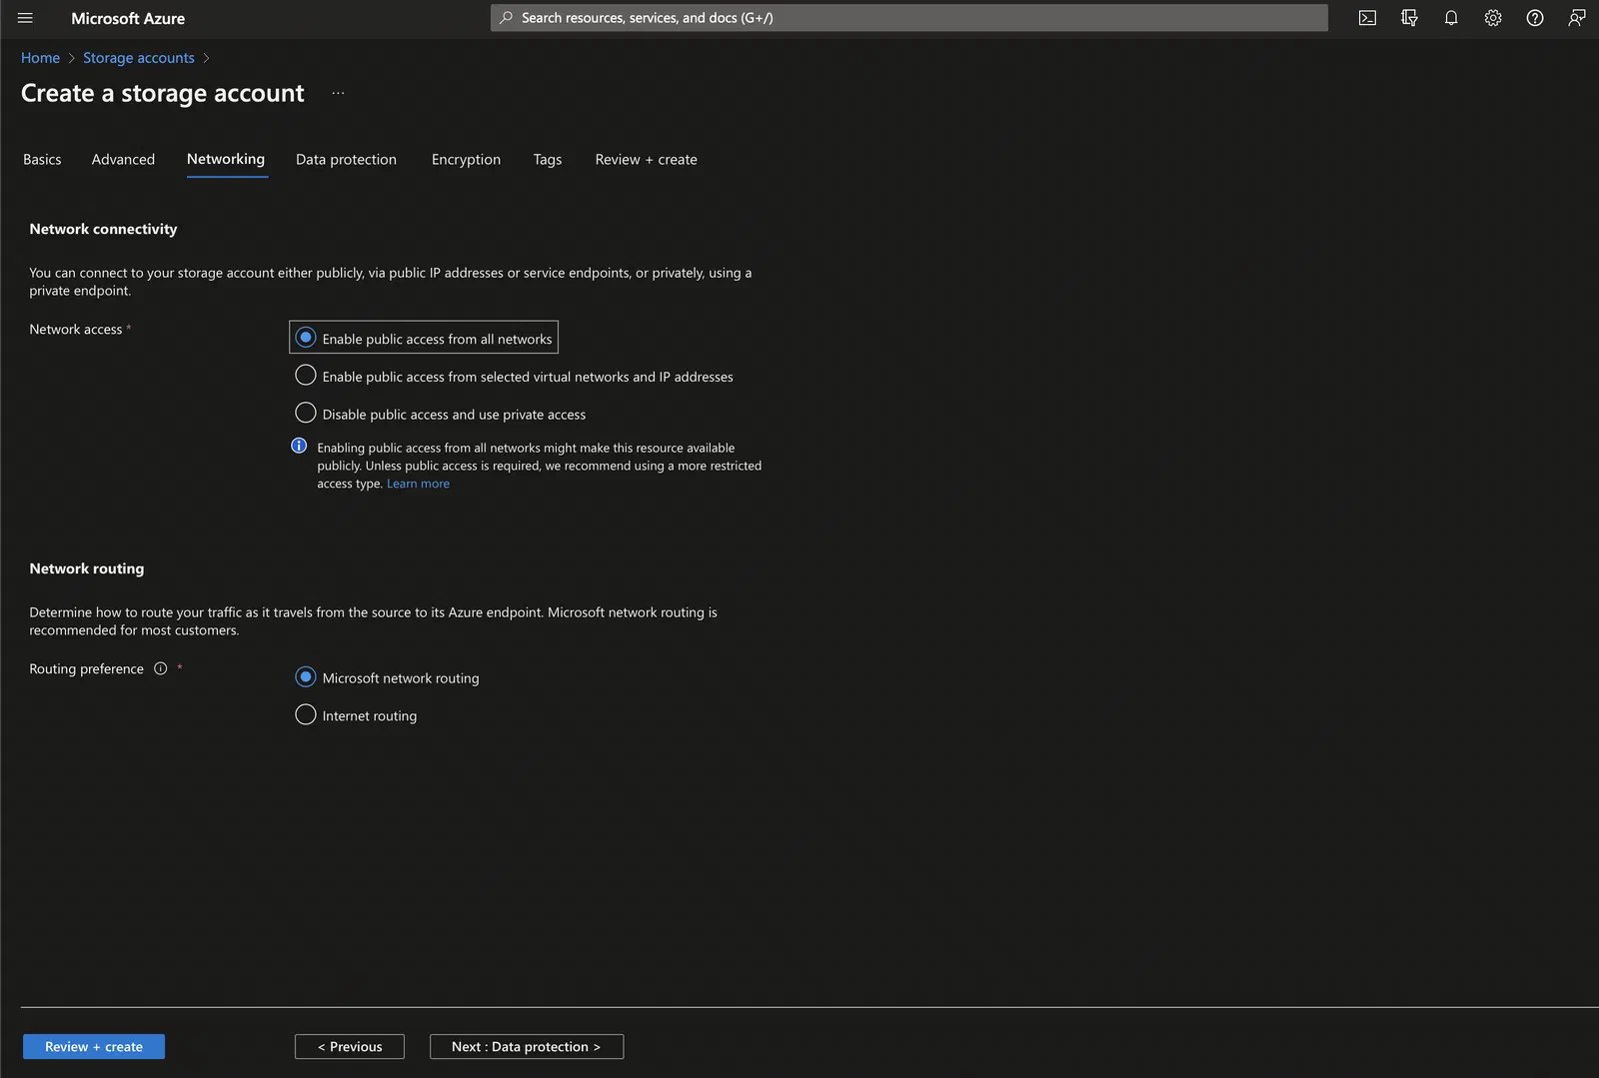This screenshot has height=1078, width=1599.
Task: Open portal settings gear
Action: coord(1493,18)
